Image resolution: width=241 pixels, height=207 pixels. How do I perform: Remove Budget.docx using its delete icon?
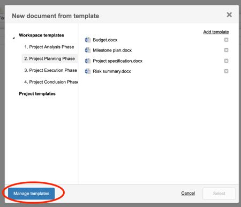[226, 40]
